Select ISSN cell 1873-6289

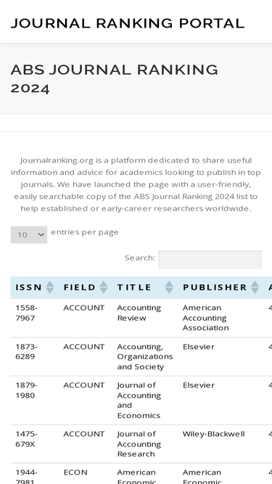(x=27, y=352)
